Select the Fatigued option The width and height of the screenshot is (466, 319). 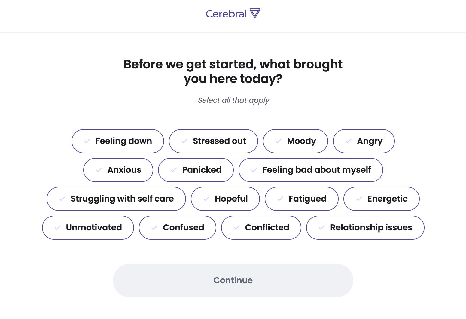coord(302,199)
